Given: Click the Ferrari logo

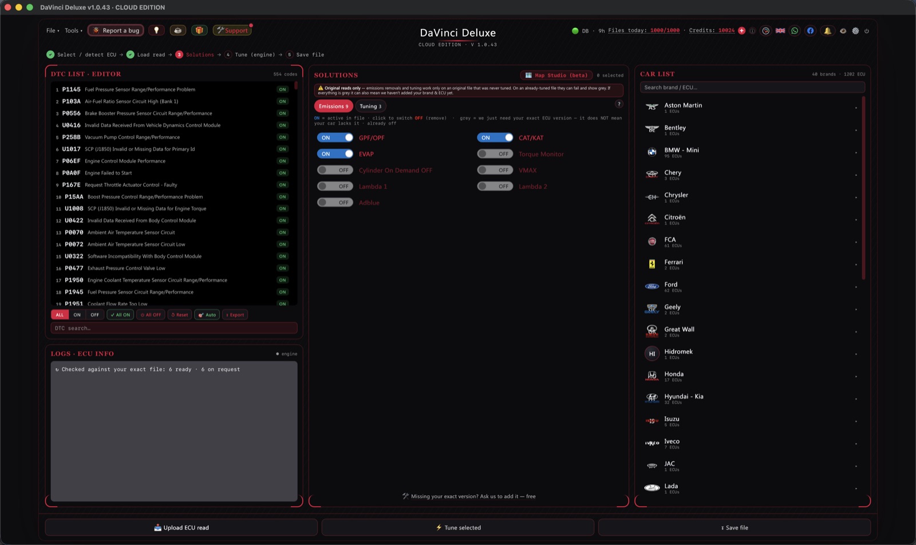Looking at the screenshot, I should (652, 264).
